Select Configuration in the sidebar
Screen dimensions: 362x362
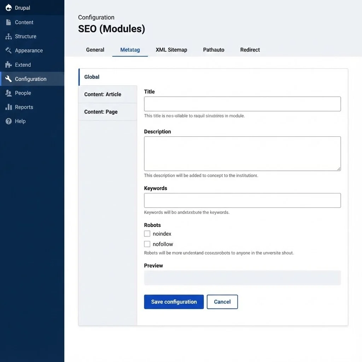pyautogui.click(x=30, y=78)
